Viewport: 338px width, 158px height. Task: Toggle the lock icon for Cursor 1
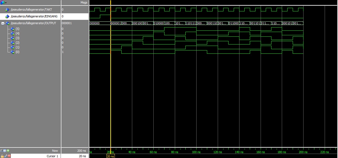[x=2, y=156]
